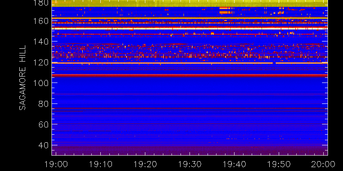
Task: Click the 180 frequency axis label
Action: point(41,3)
